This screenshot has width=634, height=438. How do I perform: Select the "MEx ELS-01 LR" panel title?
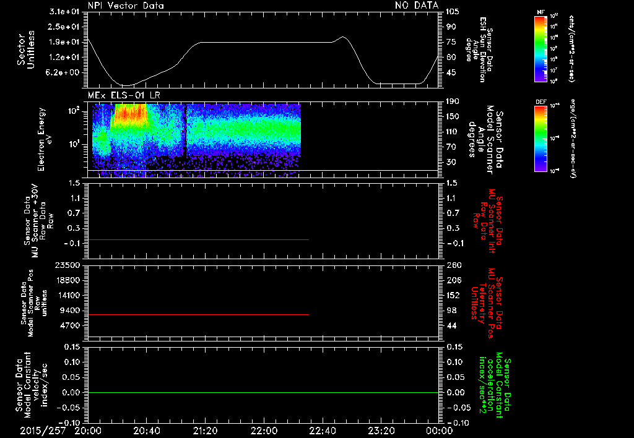click(124, 95)
